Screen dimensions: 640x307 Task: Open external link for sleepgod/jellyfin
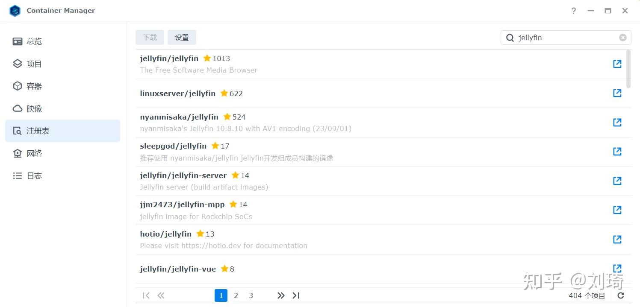pos(617,152)
